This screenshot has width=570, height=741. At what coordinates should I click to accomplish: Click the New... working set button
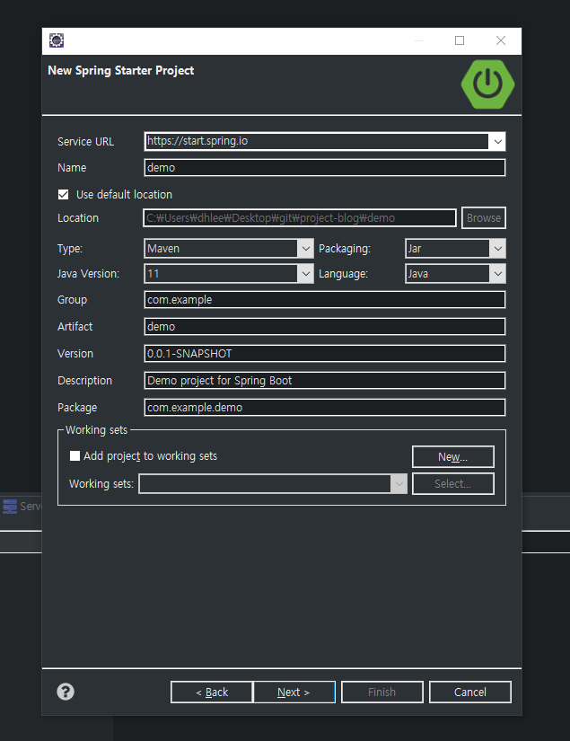453,457
